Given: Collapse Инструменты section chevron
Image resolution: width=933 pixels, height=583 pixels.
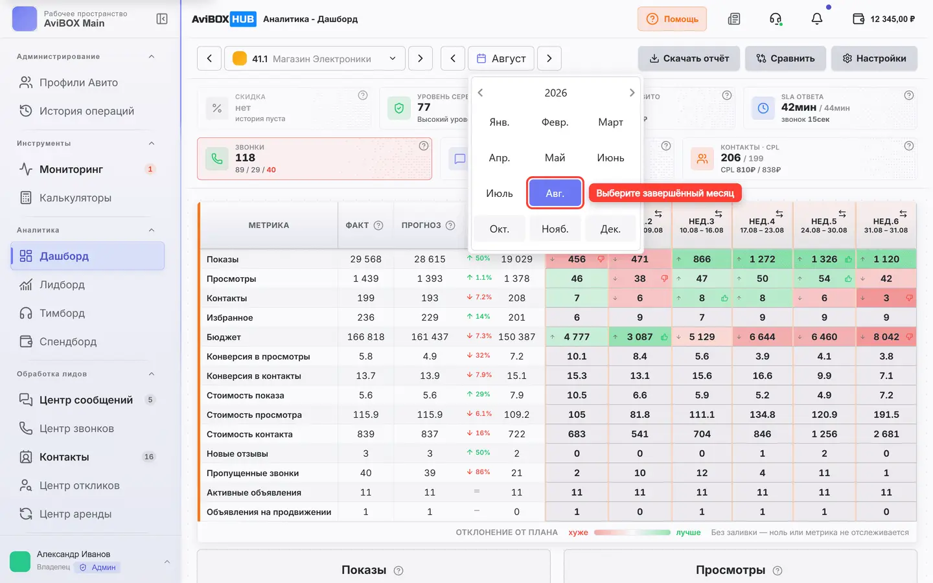Looking at the screenshot, I should 152,144.
